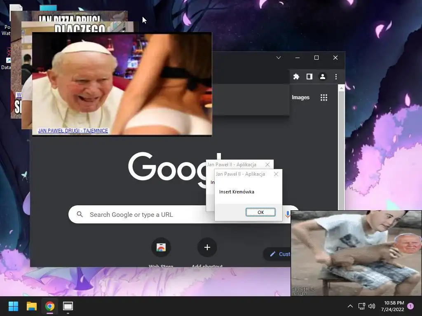Toggle Chrome side panel icon
This screenshot has width=422, height=316.
tap(309, 77)
